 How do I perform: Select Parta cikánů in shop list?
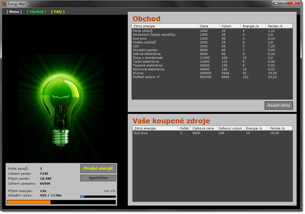142,31
